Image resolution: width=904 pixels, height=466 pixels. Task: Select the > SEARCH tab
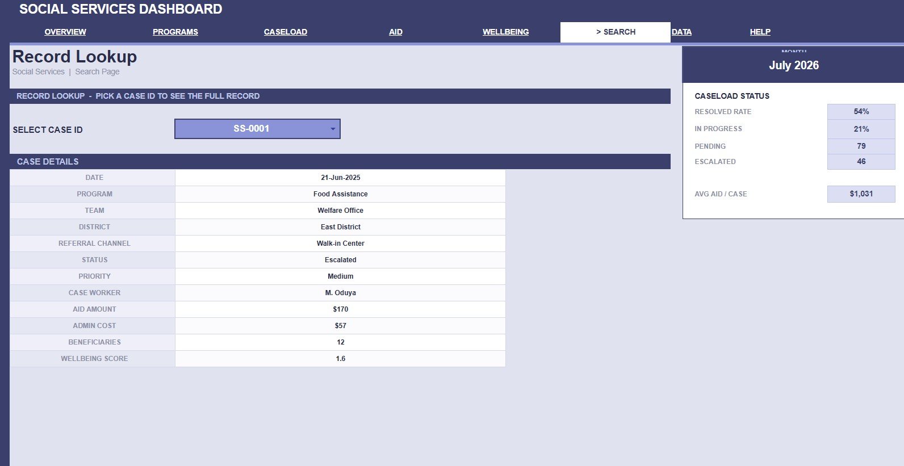616,32
